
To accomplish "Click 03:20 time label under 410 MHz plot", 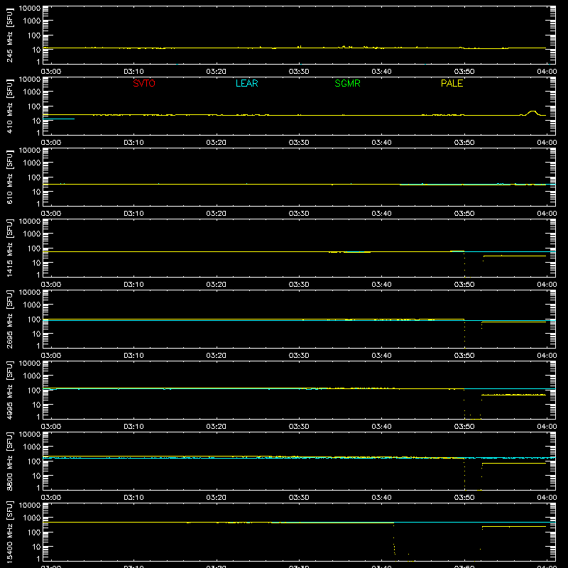I will (217, 143).
